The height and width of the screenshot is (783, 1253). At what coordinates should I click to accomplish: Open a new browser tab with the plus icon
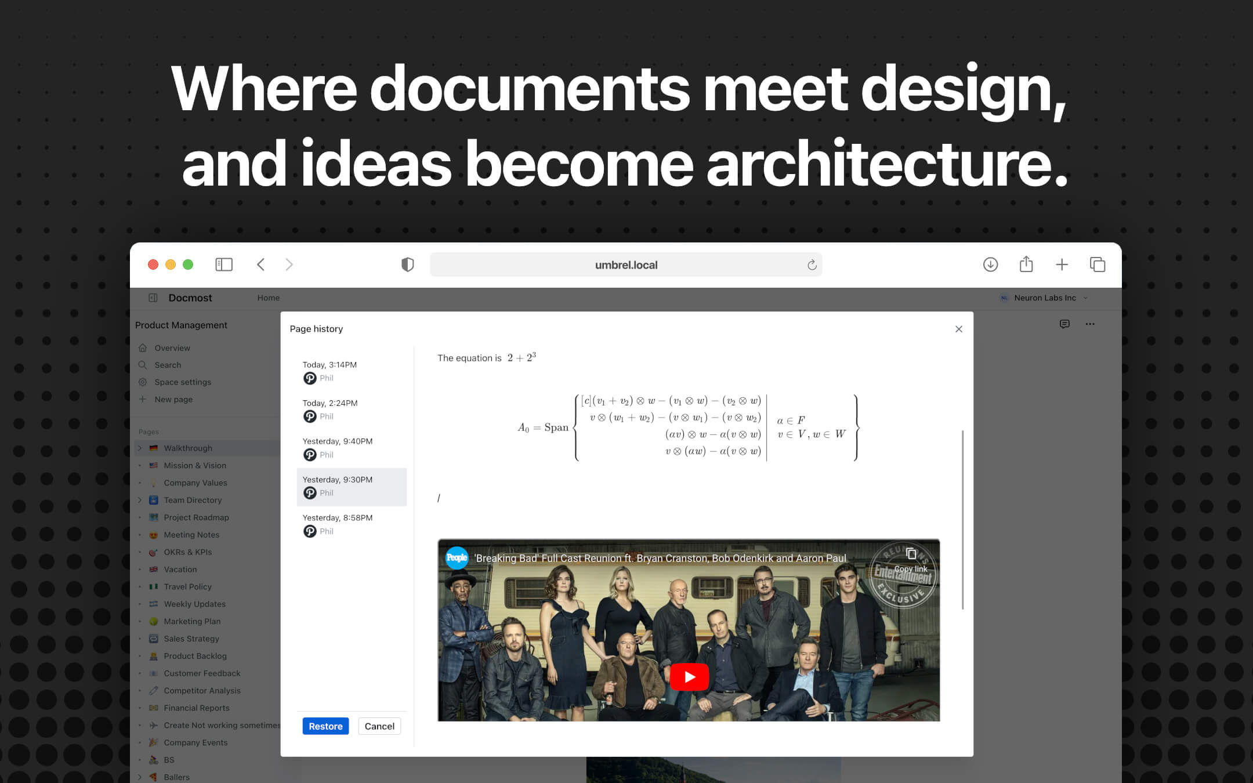point(1062,264)
